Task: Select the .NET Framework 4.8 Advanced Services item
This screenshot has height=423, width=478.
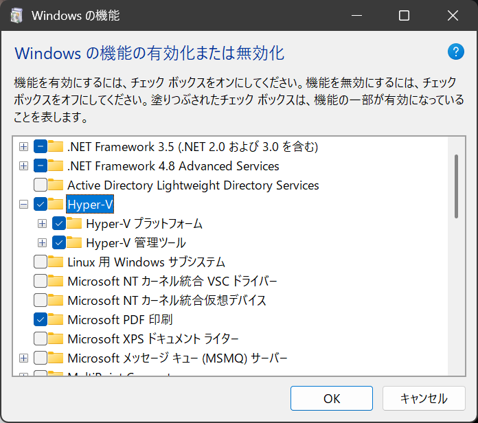Action: point(173,165)
